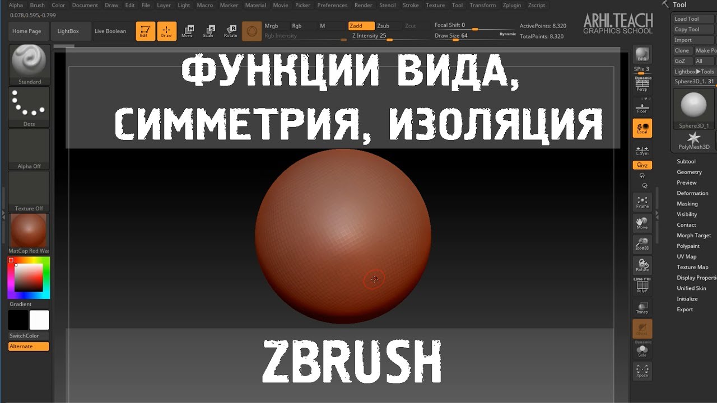Open the Dots stroke type picker
The height and width of the screenshot is (403, 717).
click(29, 107)
